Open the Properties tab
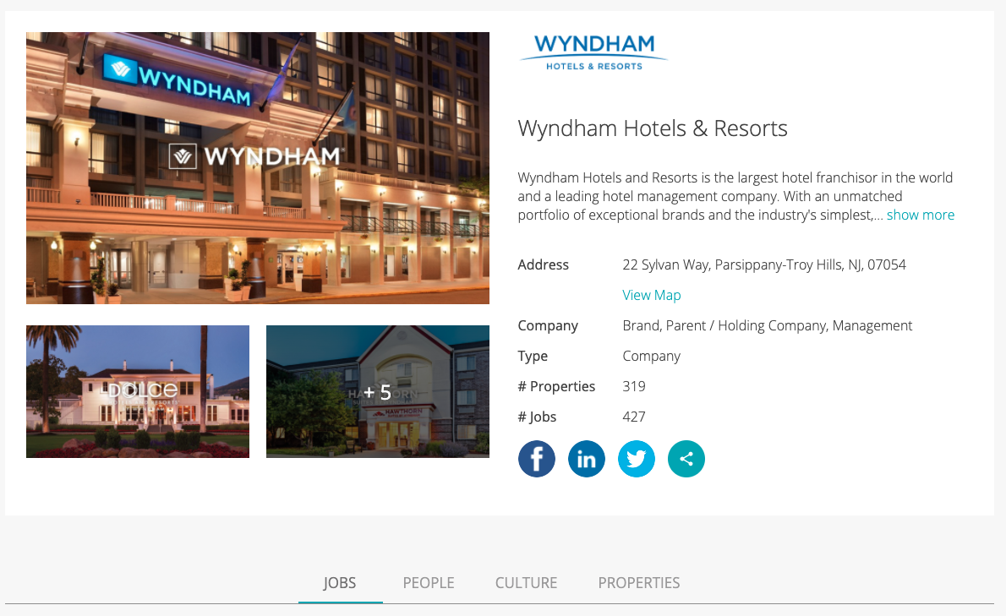The width and height of the screenshot is (1006, 616). coord(639,583)
